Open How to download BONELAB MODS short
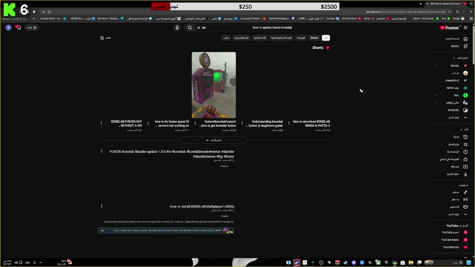This screenshot has height=267, width=475. (x=311, y=123)
